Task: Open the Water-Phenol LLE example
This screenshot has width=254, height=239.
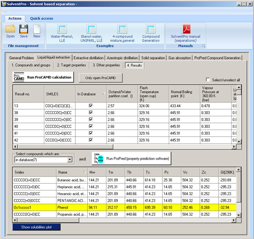Action: coord(62,29)
